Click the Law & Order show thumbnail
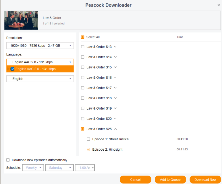The image size is (222, 184). click(x=21, y=21)
